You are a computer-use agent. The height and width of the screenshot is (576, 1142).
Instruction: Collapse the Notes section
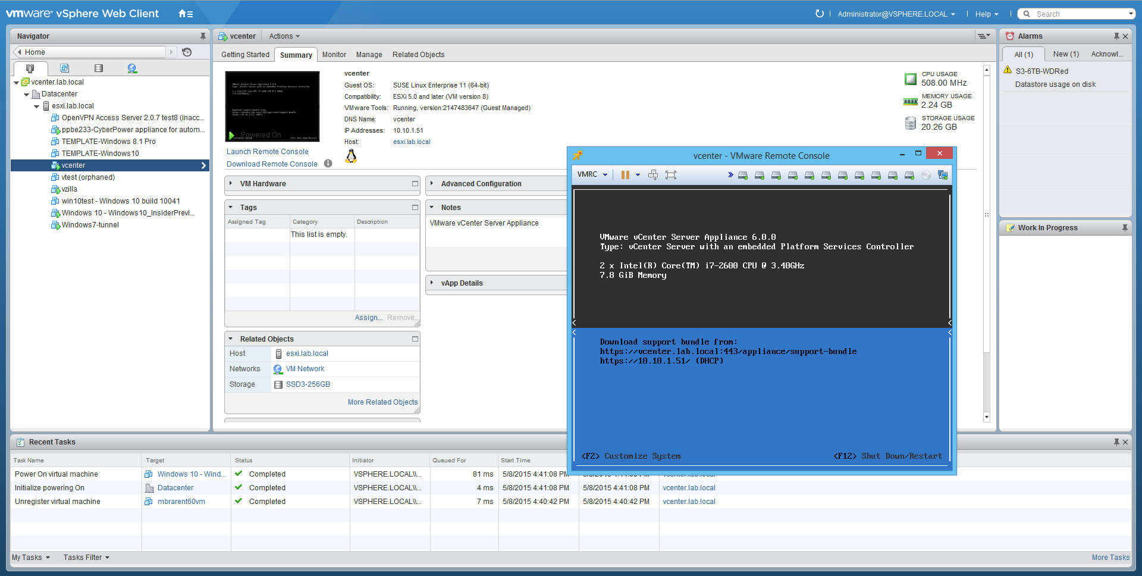pyautogui.click(x=432, y=208)
